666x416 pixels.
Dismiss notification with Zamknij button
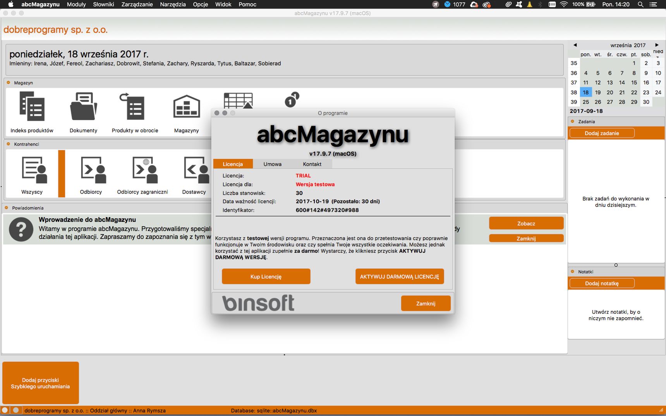tap(526, 238)
